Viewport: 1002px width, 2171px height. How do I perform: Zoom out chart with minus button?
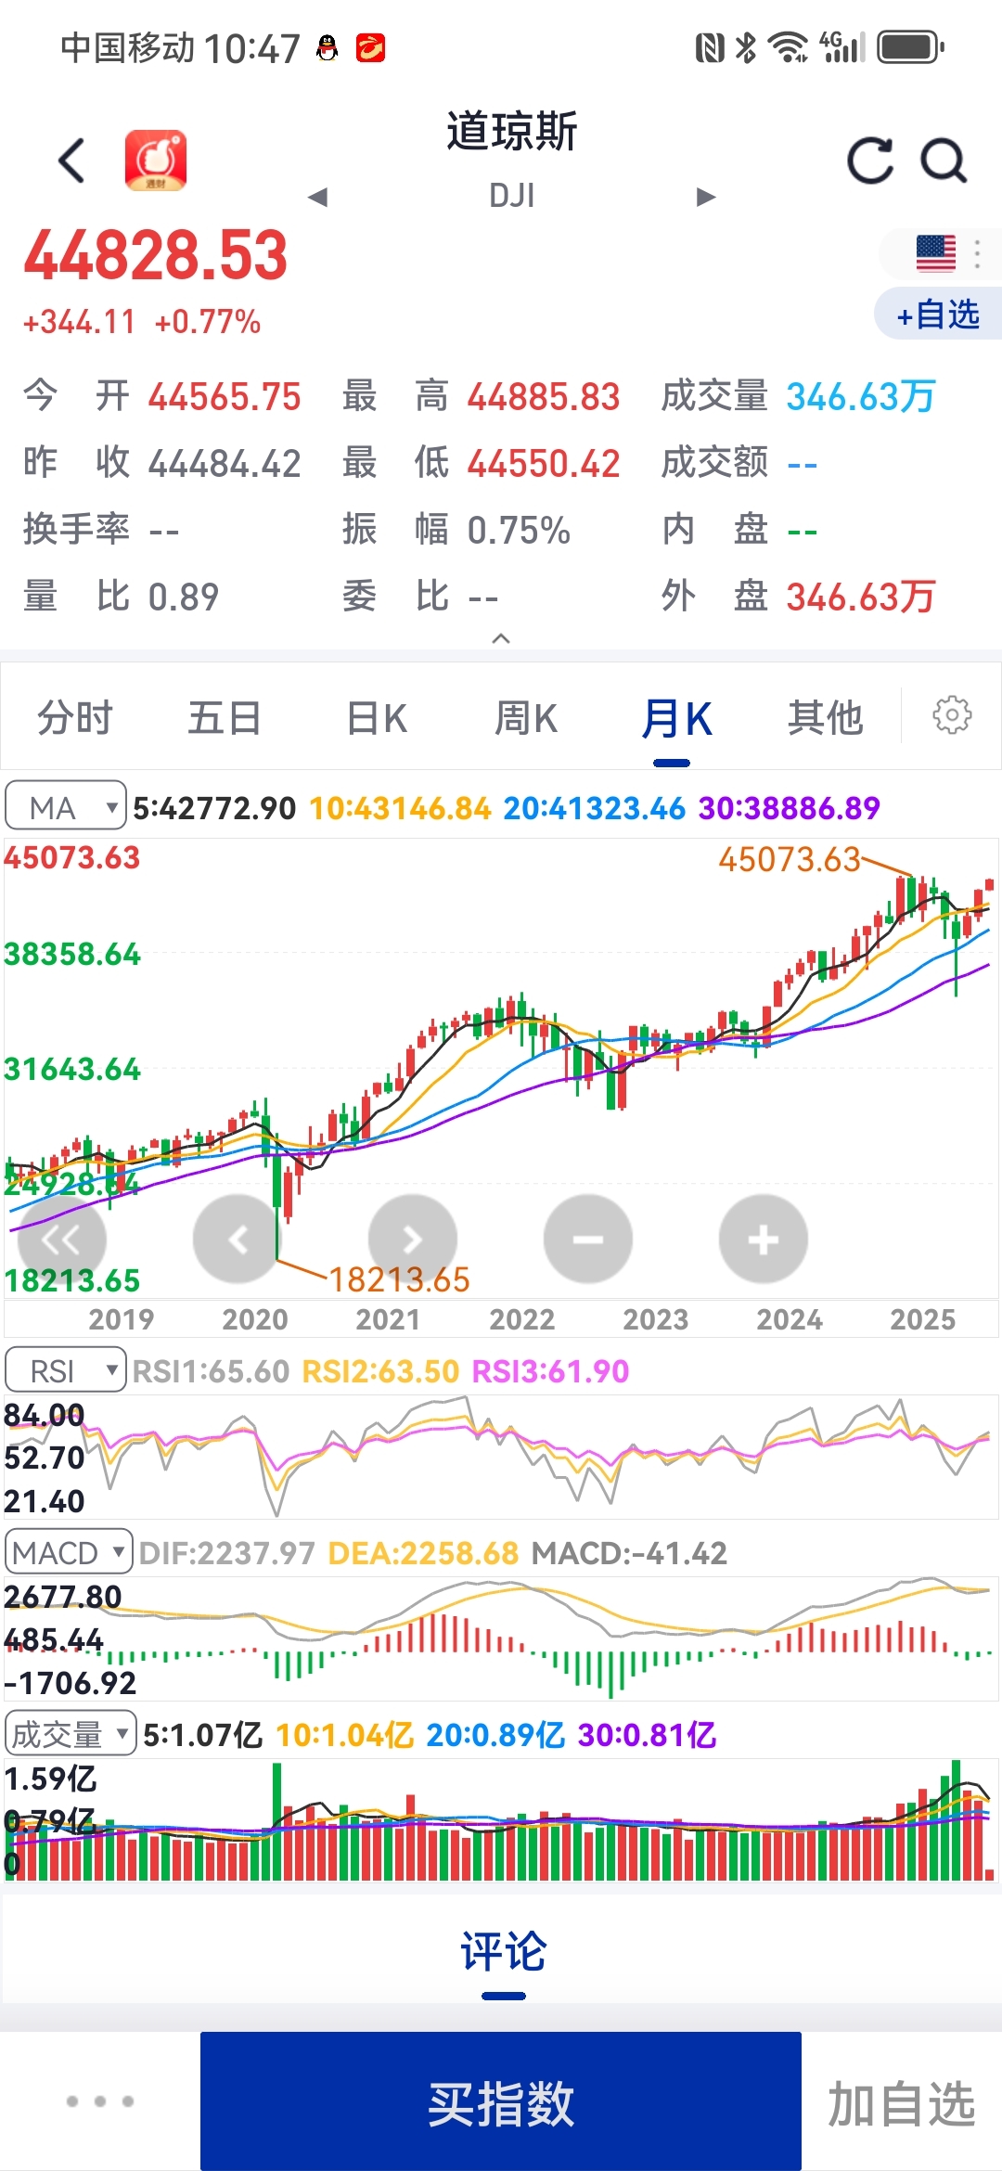[588, 1240]
